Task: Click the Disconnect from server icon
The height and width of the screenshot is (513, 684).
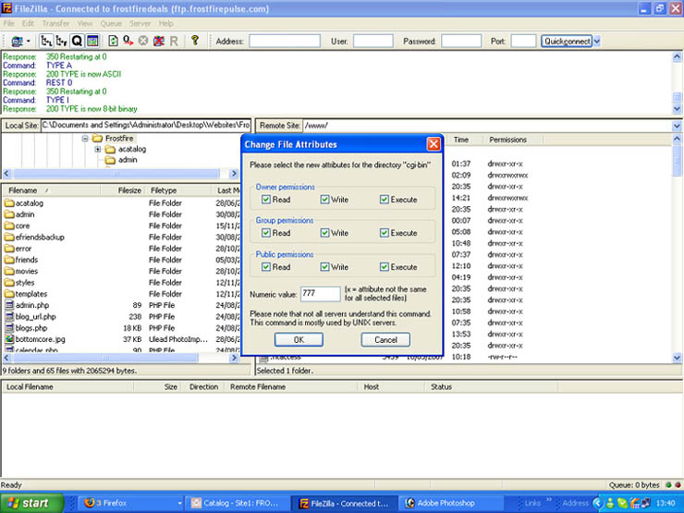Action: pyautogui.click(x=158, y=41)
